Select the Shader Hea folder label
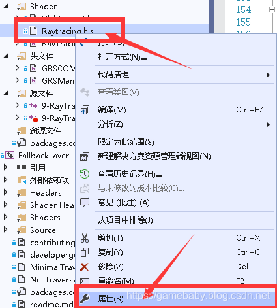The width and height of the screenshot is (277, 308). pos(52,205)
